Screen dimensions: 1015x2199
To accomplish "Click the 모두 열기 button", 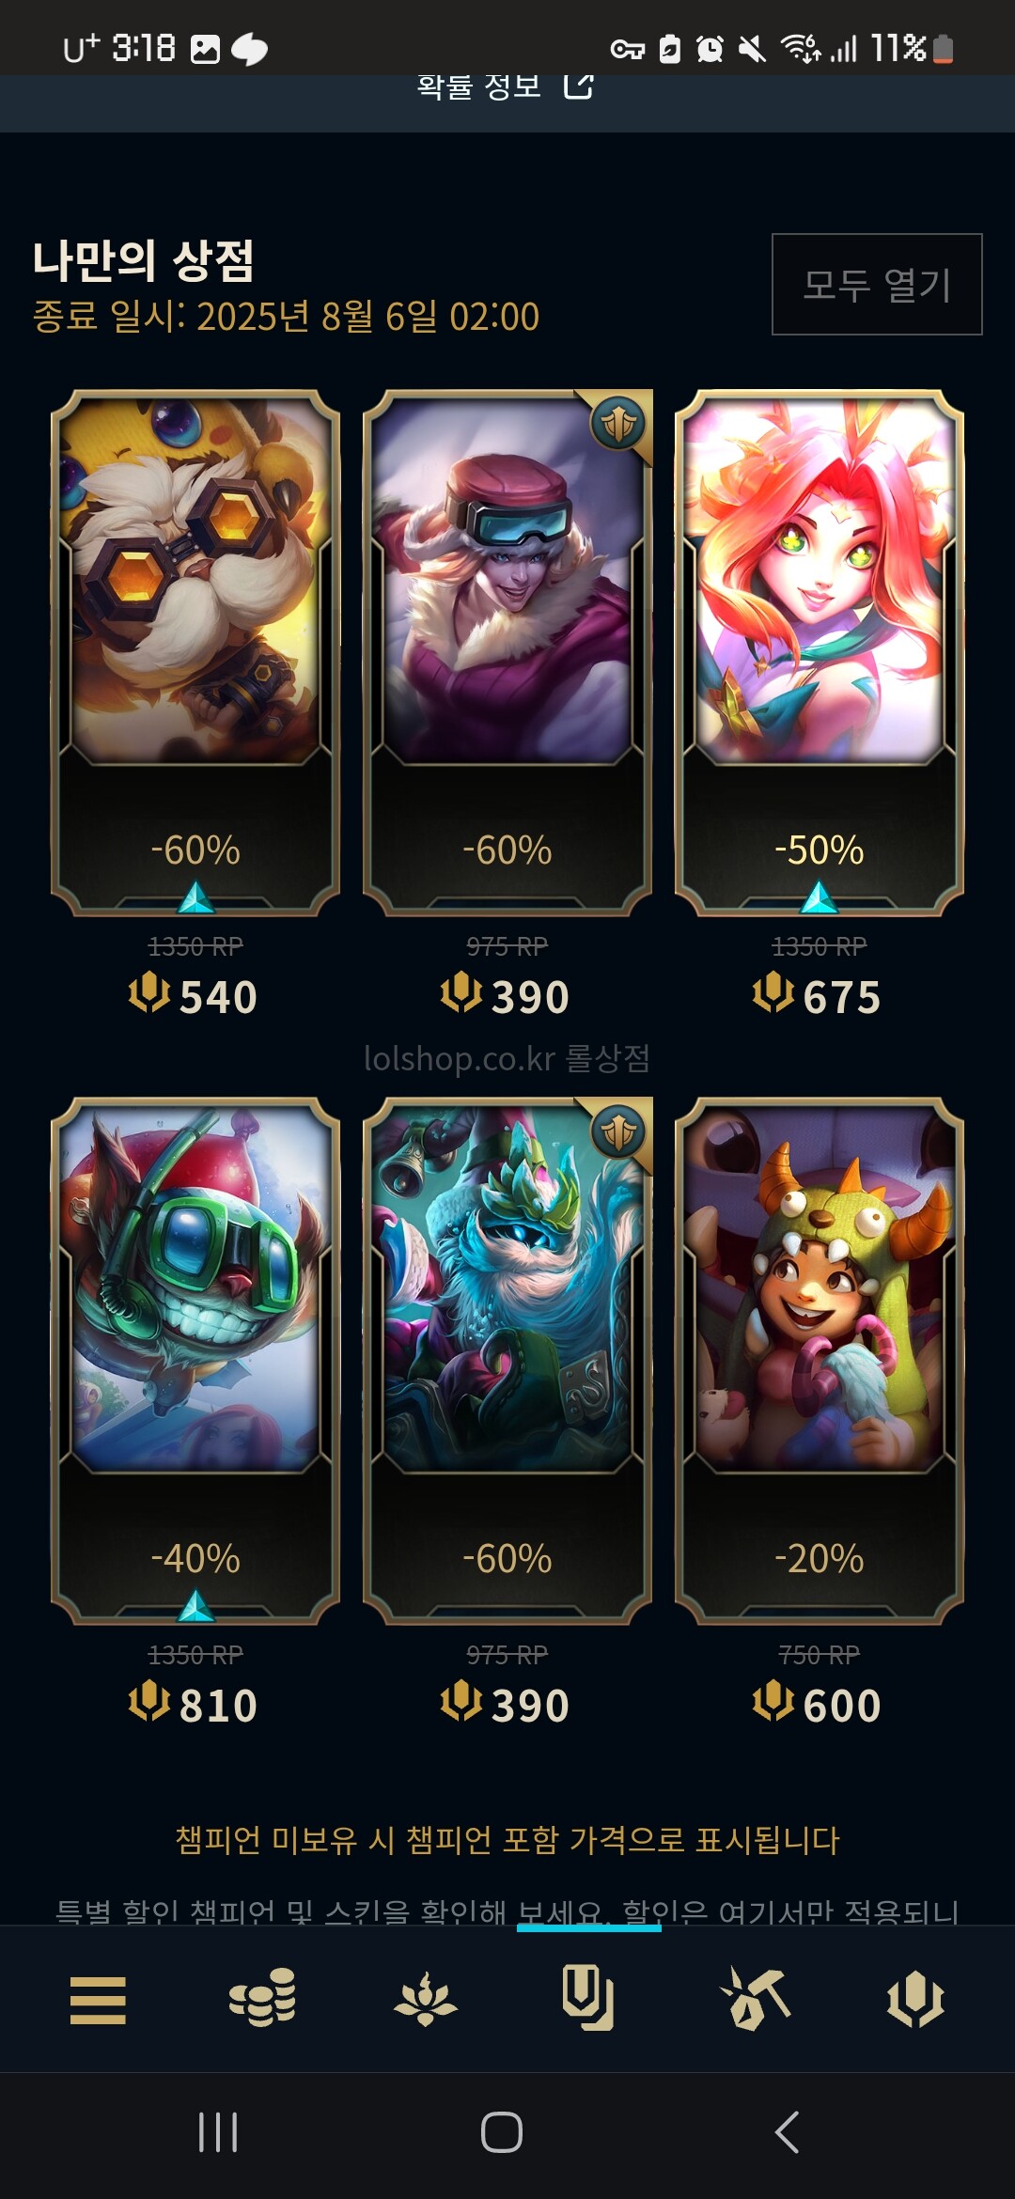I will coord(877,284).
